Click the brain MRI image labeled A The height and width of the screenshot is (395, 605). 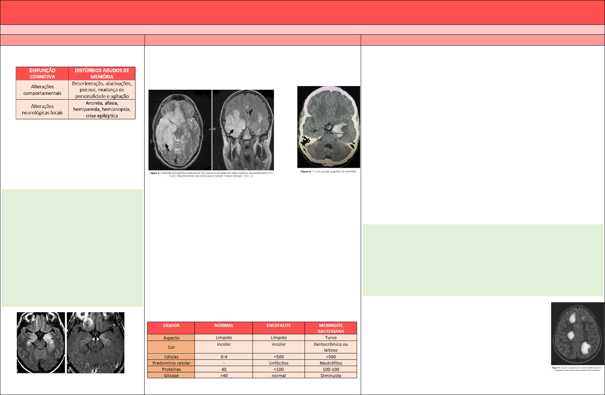41,342
